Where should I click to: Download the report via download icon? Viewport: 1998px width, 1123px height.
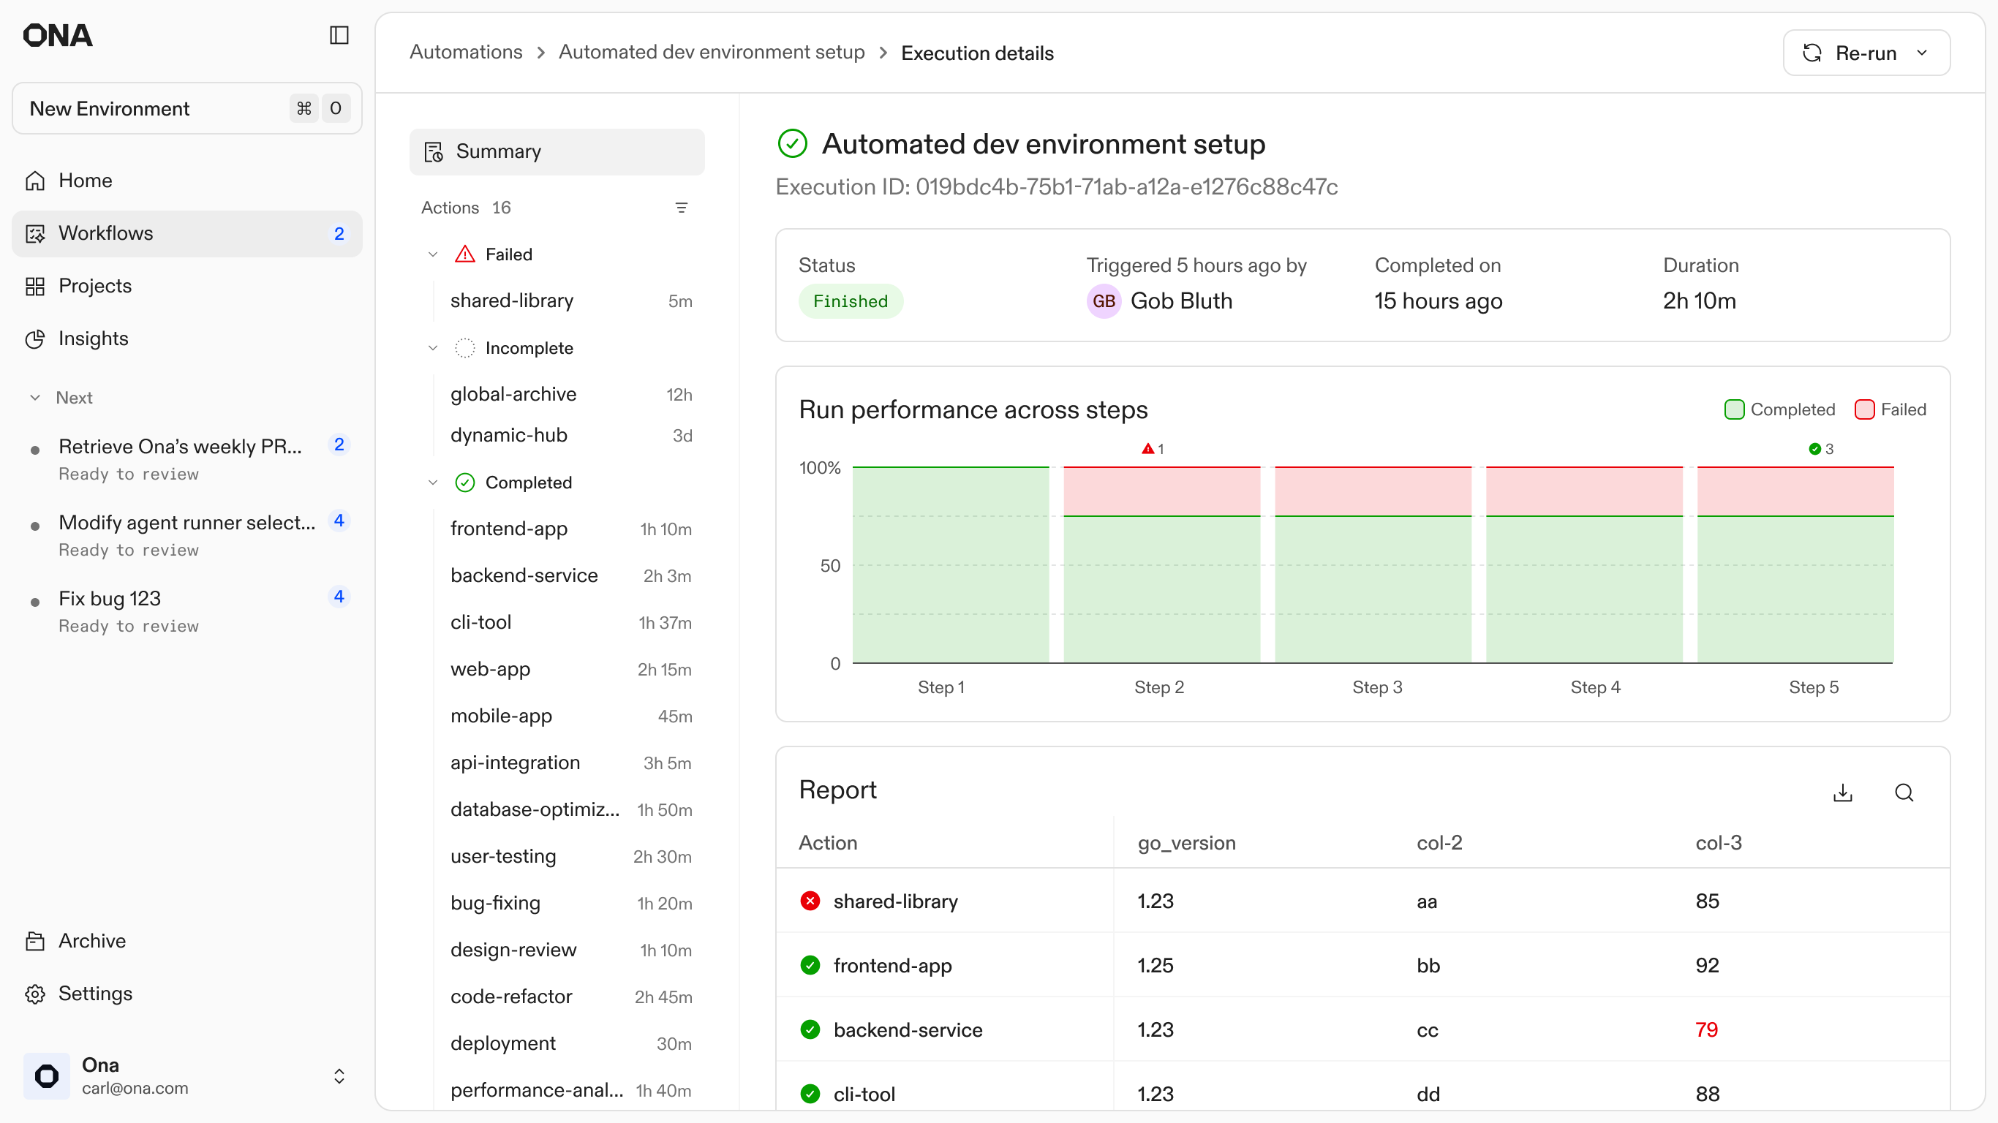point(1842,792)
